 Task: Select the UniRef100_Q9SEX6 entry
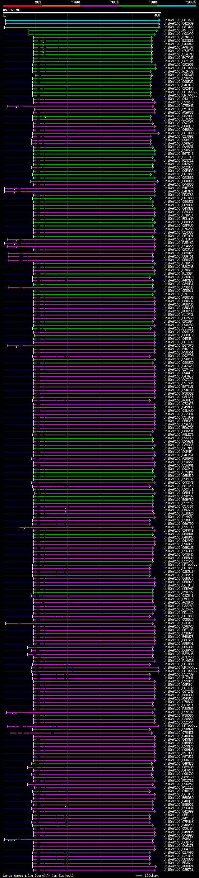click(x=178, y=438)
